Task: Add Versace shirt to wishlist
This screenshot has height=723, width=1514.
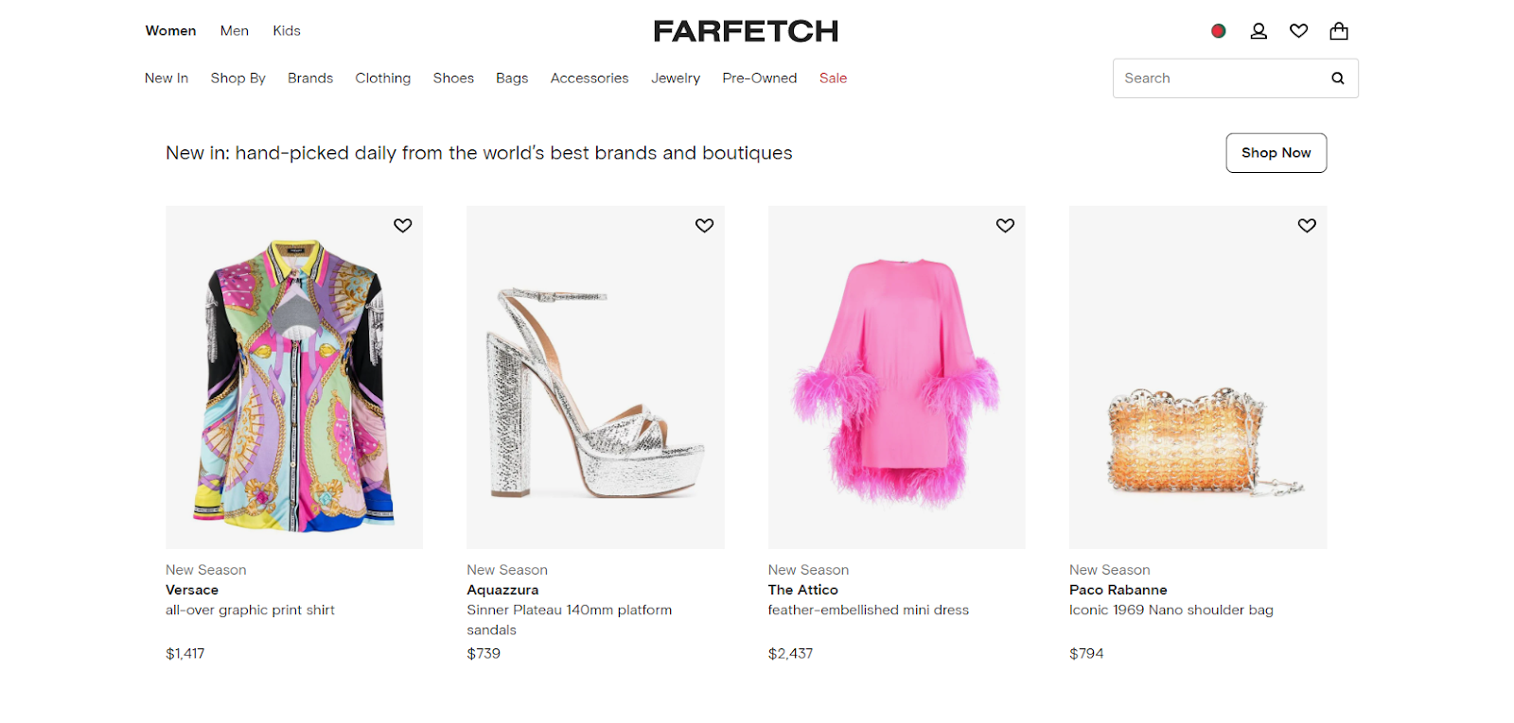Action: pyautogui.click(x=403, y=226)
